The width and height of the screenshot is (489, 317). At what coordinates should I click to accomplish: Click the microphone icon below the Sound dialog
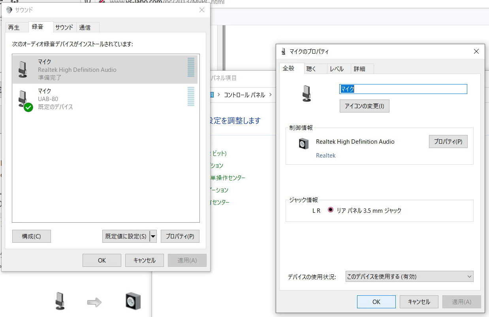click(60, 301)
